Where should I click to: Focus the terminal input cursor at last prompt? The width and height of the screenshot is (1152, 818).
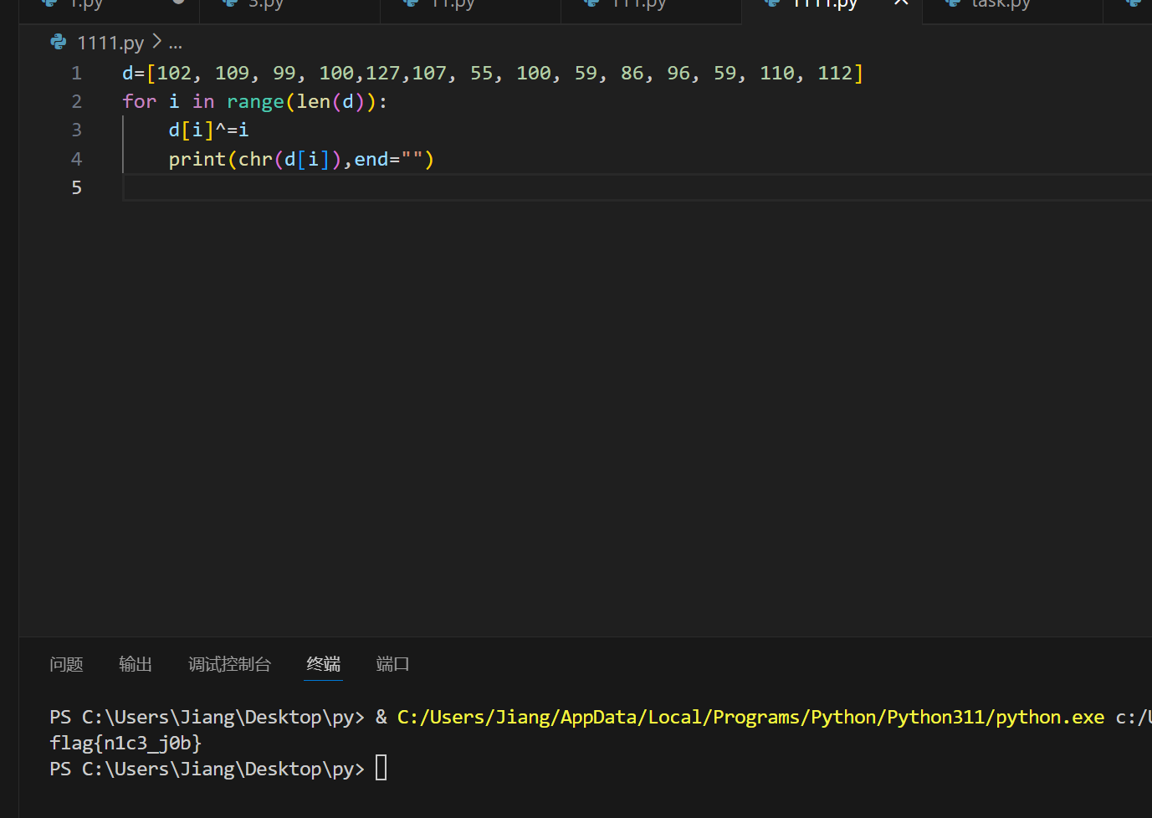(381, 768)
